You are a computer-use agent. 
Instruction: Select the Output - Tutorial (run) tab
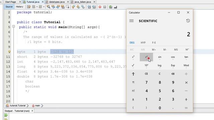[17, 111]
